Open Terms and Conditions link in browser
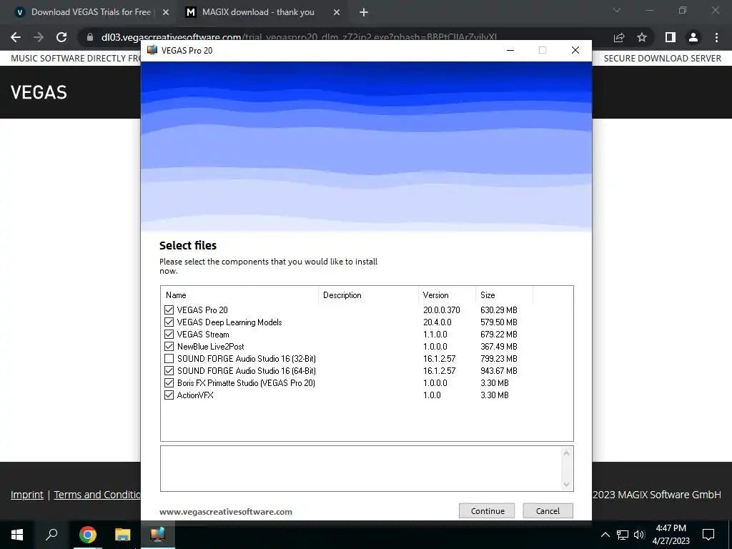Image resolution: width=732 pixels, height=549 pixels. click(97, 495)
